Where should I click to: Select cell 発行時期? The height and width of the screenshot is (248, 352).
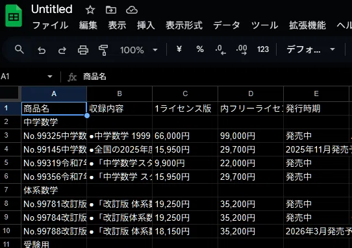coord(316,108)
